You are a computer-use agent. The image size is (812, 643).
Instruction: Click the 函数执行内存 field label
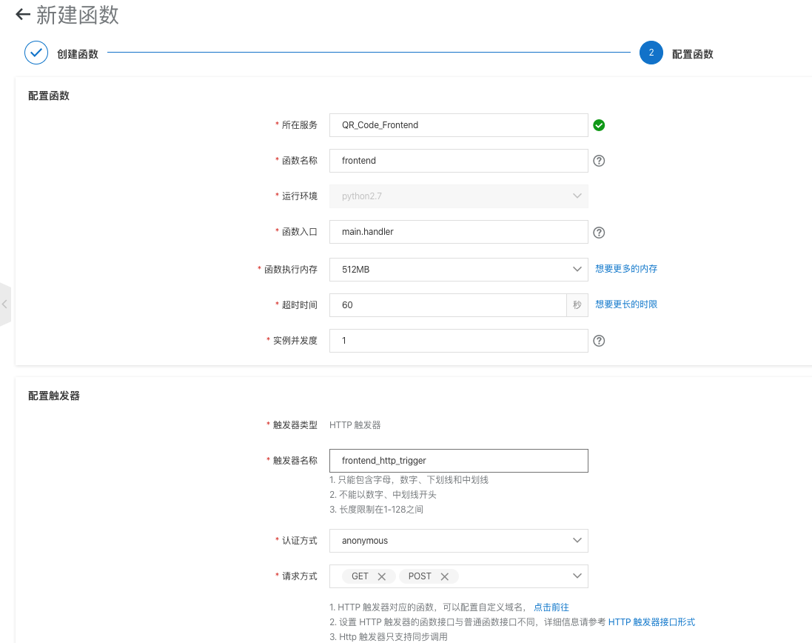[290, 270]
